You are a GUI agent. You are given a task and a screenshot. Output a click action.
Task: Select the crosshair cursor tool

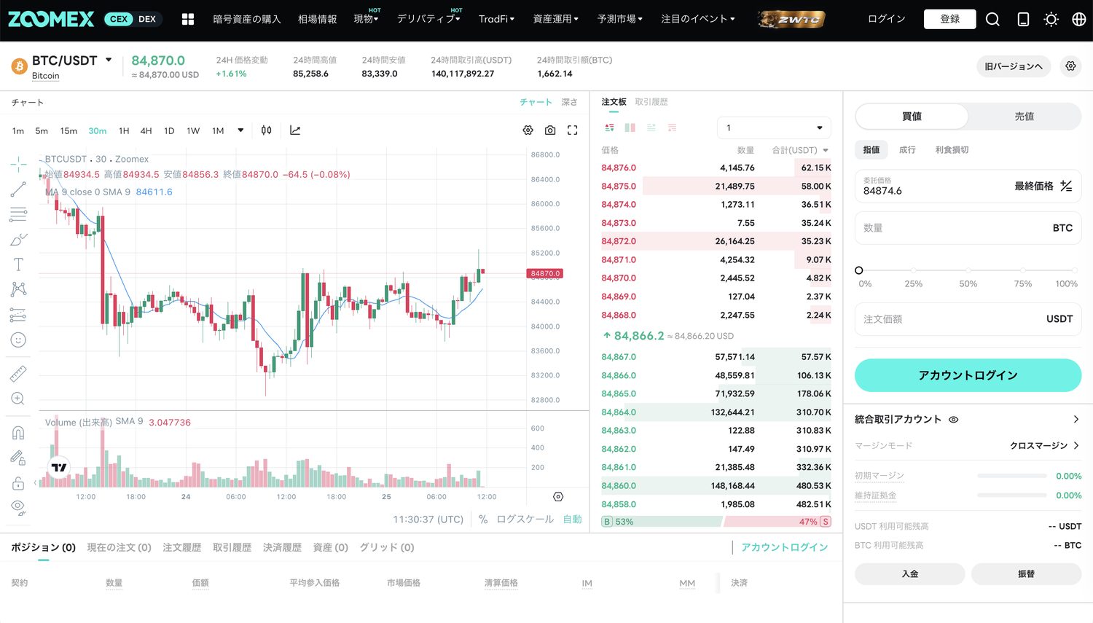[x=18, y=164]
